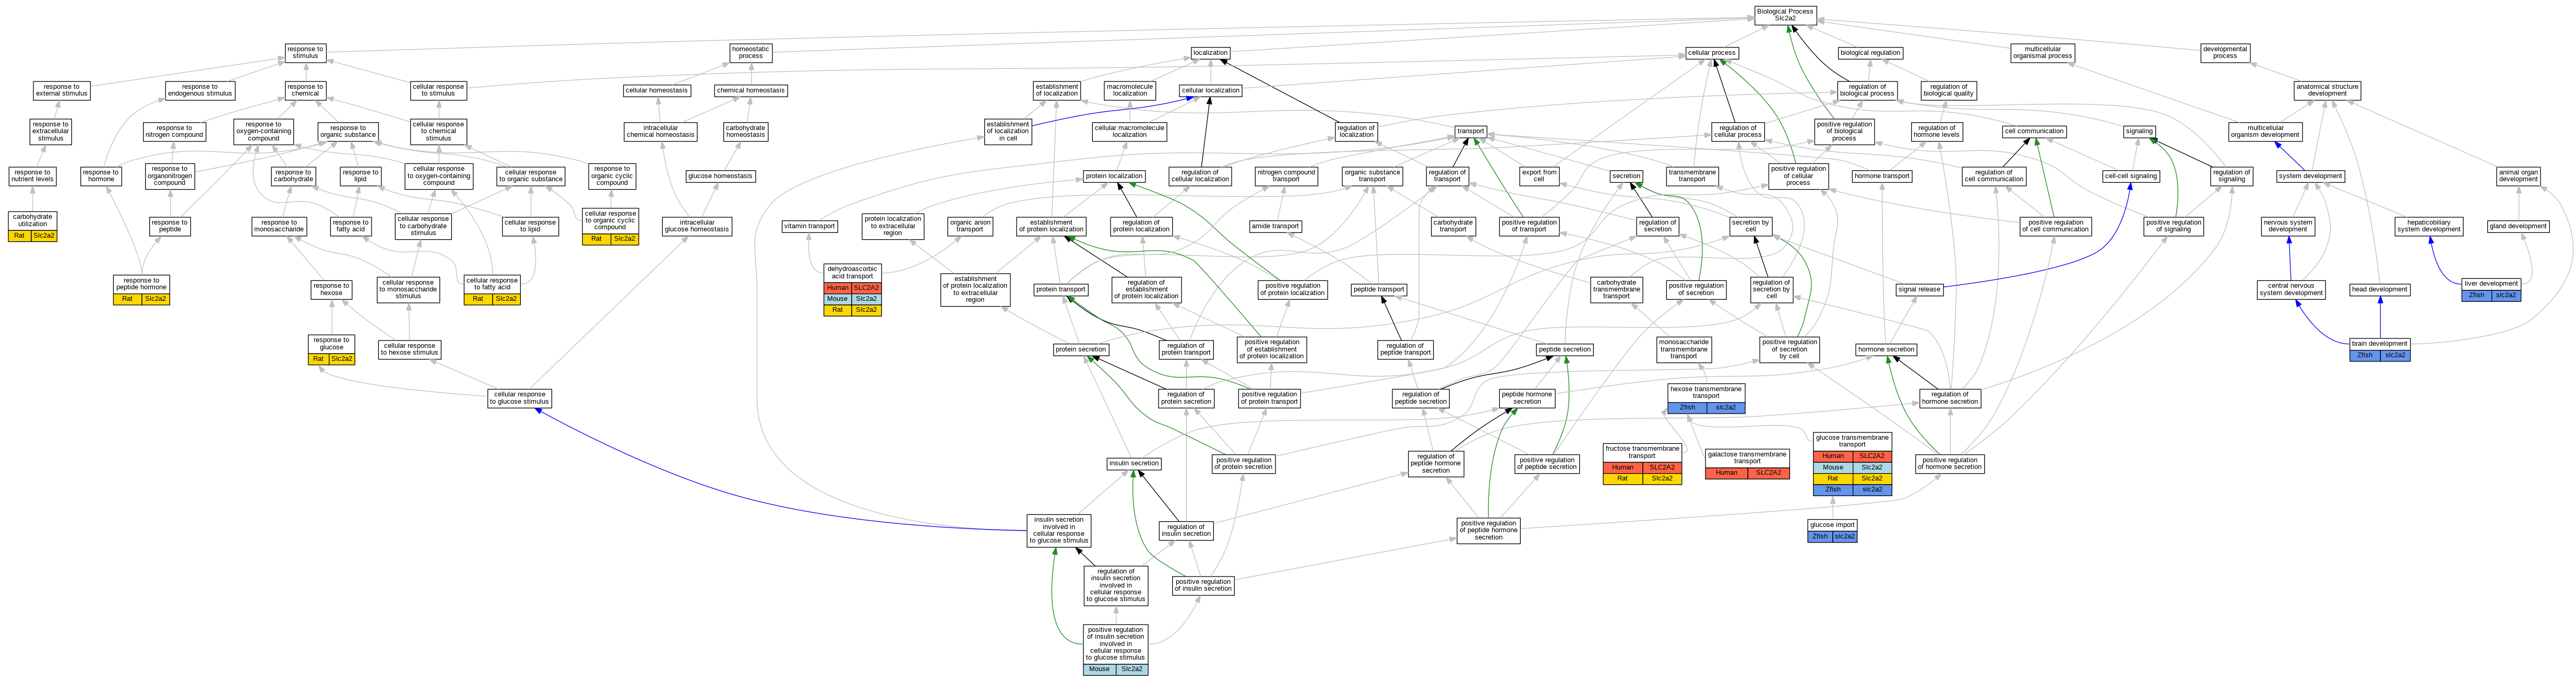Select 'cellular response to glucose stimulus' node
This screenshot has height=681, width=2576.
(x=519, y=398)
